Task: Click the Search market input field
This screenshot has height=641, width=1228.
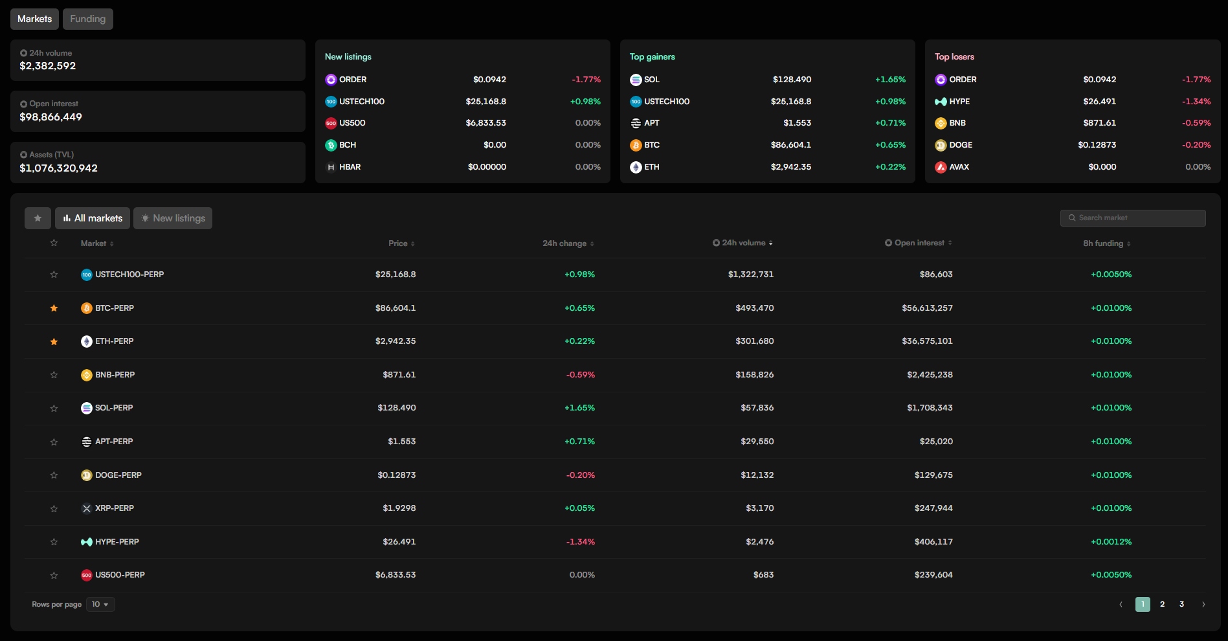Action: point(1133,218)
